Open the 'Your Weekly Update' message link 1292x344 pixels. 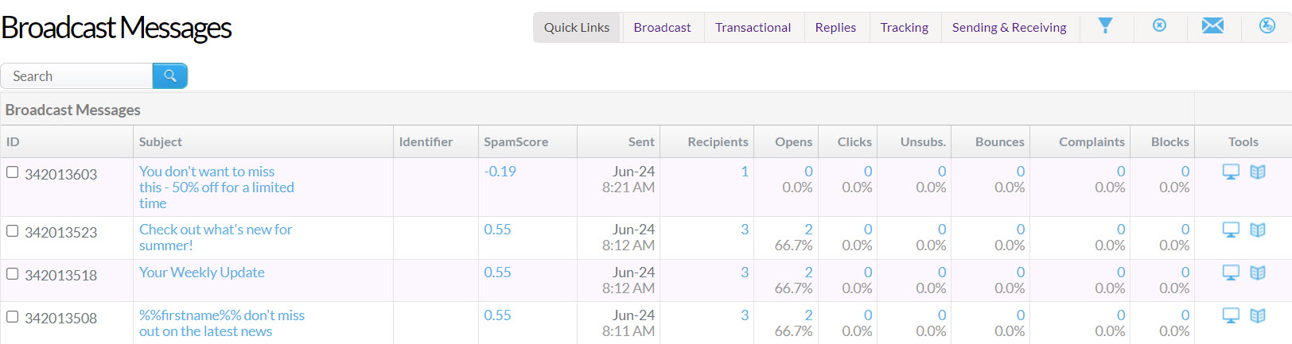pyautogui.click(x=201, y=272)
